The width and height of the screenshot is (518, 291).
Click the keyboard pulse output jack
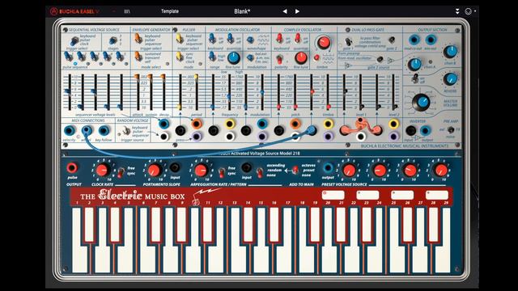click(72, 168)
